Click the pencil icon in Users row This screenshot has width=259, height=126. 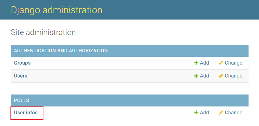click(221, 76)
